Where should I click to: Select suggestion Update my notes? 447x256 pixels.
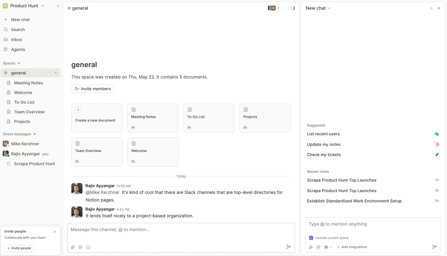click(373, 144)
